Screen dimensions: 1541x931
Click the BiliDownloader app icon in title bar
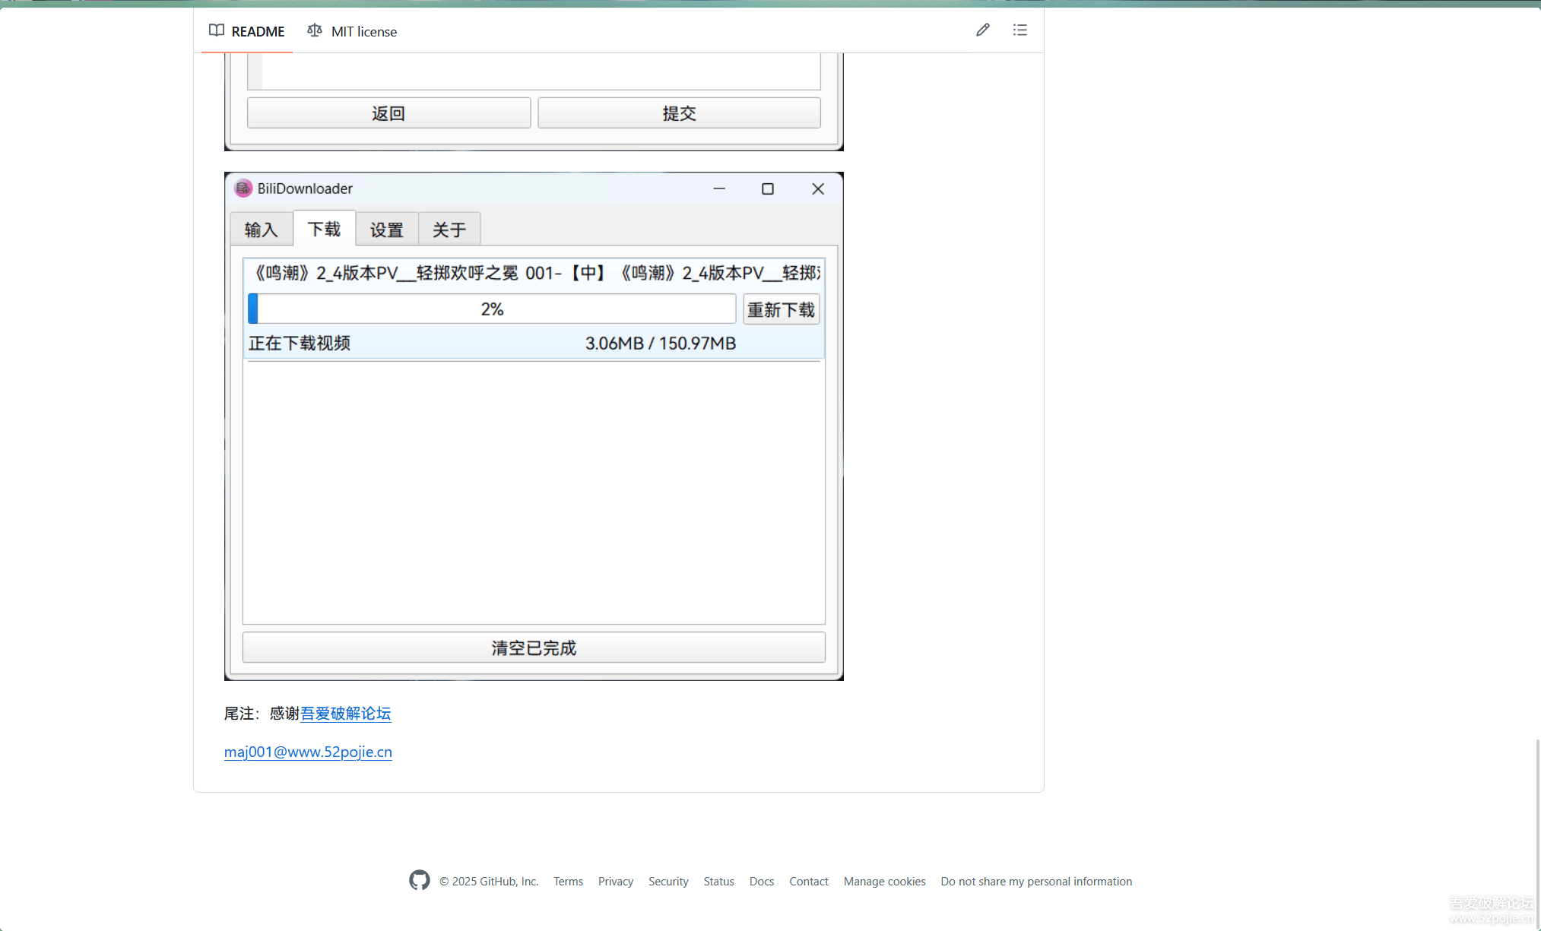[243, 188]
